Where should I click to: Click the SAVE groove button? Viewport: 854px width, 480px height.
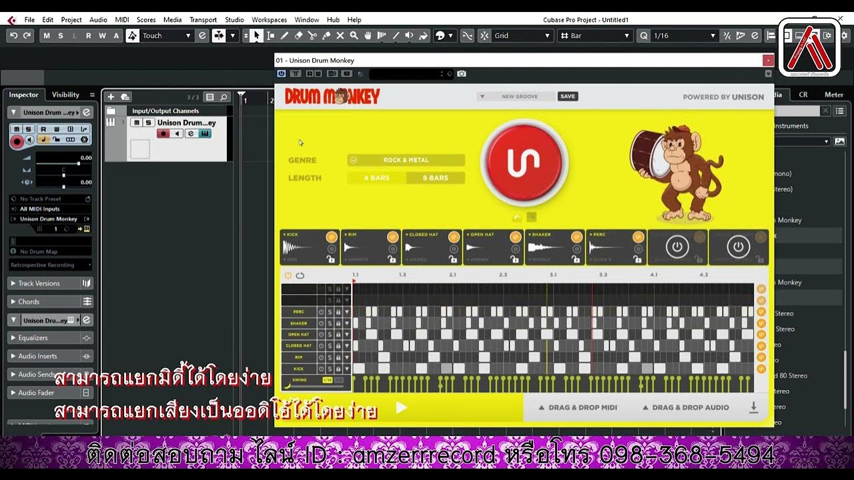568,97
